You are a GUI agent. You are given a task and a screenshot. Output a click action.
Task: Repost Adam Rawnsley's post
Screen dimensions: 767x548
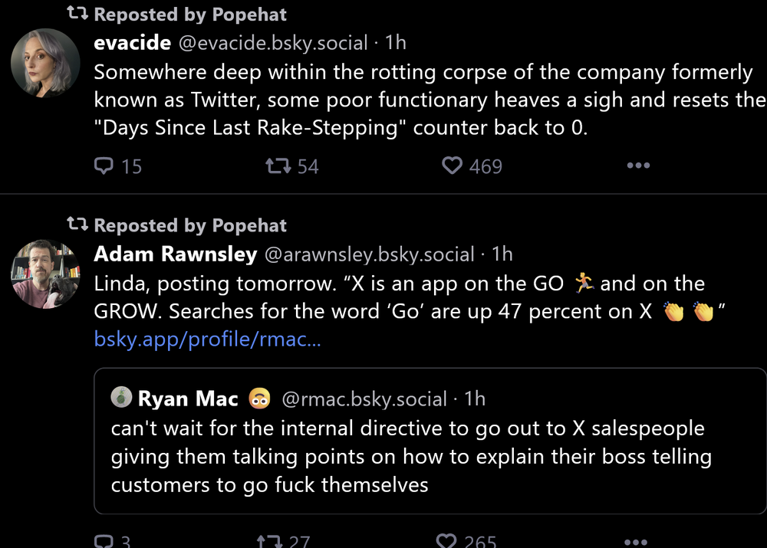[x=268, y=541]
